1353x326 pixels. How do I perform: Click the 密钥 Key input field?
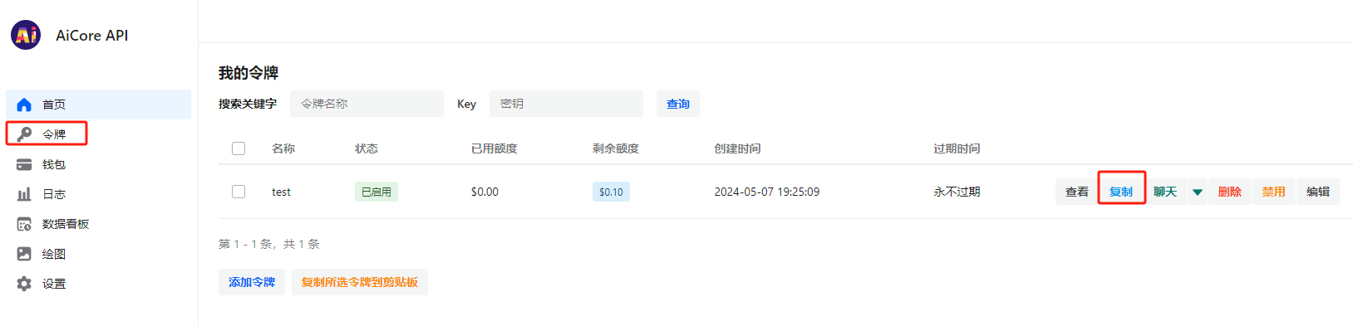(566, 104)
